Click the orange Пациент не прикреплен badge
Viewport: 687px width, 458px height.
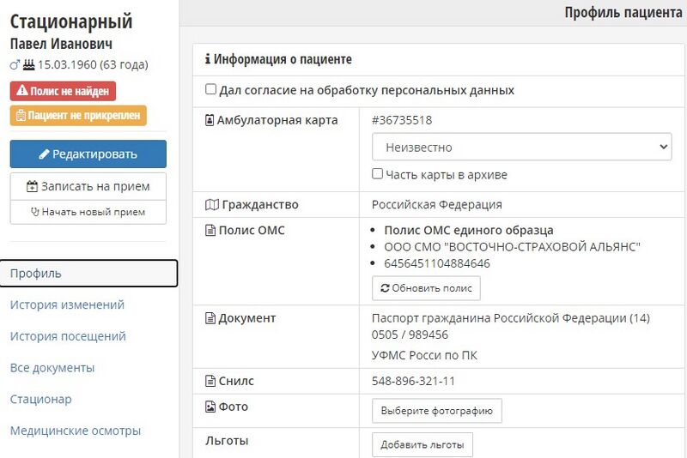coord(78,116)
